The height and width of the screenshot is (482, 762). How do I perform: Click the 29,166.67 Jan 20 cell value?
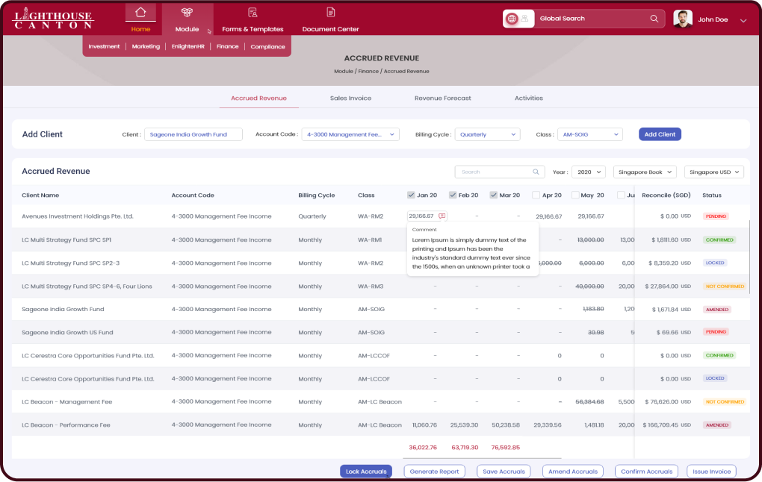click(421, 216)
